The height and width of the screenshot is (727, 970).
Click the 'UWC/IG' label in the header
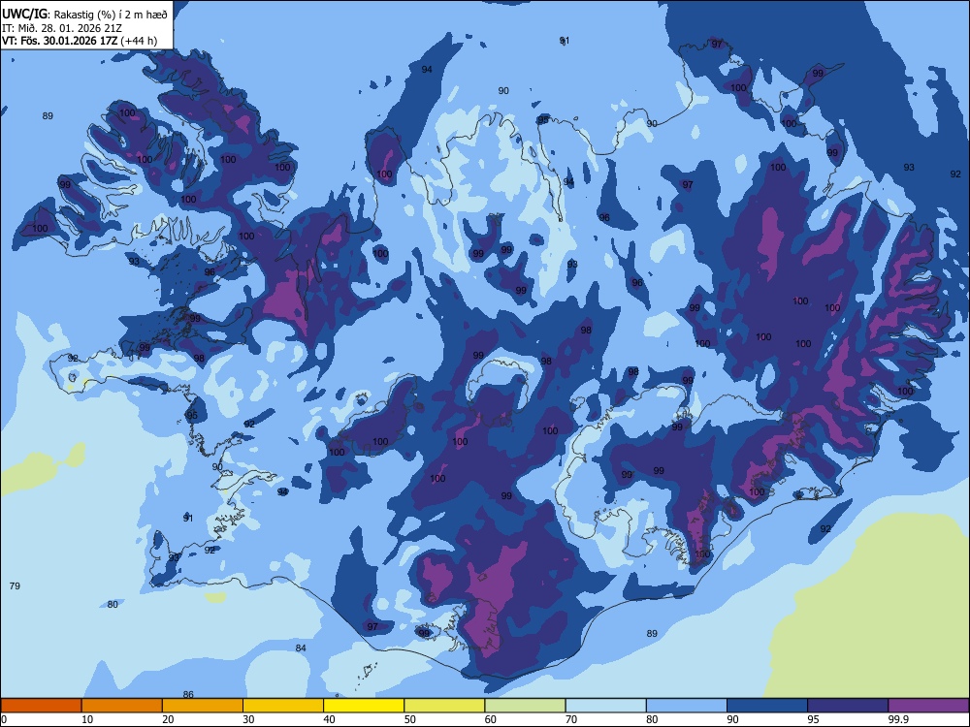click(24, 15)
